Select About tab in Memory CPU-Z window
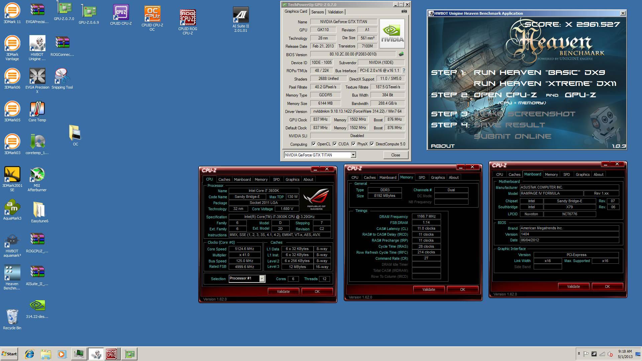The height and width of the screenshot is (361, 642). (x=453, y=177)
